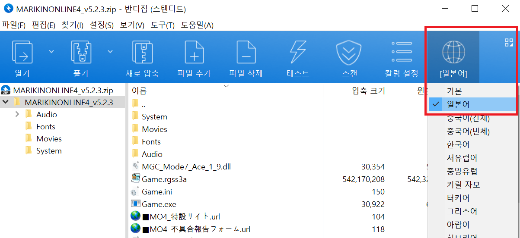
Task: Select the ■MO4_不具合報告フォーム.url file
Action: click(196, 229)
